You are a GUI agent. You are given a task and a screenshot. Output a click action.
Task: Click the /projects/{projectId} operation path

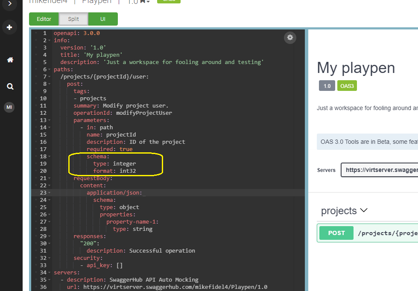click(386, 233)
